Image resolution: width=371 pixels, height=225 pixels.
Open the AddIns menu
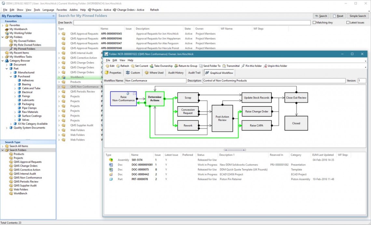click(x=74, y=10)
